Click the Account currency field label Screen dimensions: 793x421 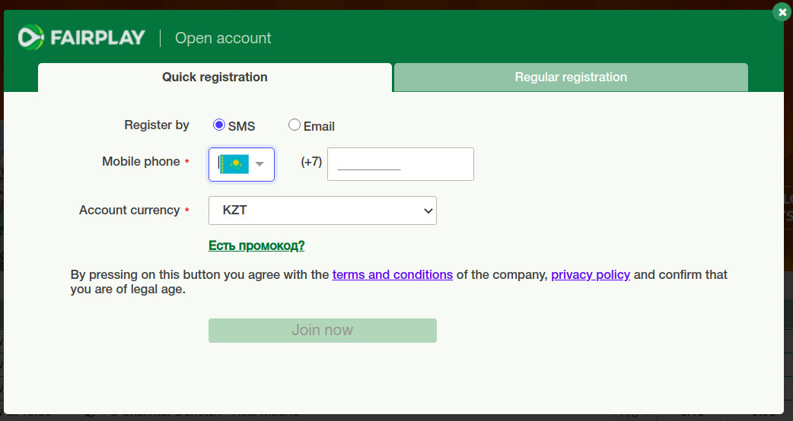pyautogui.click(x=129, y=210)
